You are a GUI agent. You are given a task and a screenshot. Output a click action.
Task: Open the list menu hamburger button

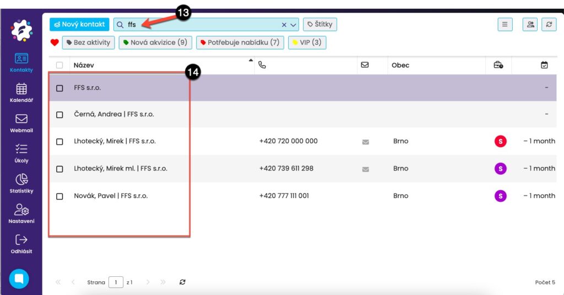tap(505, 24)
